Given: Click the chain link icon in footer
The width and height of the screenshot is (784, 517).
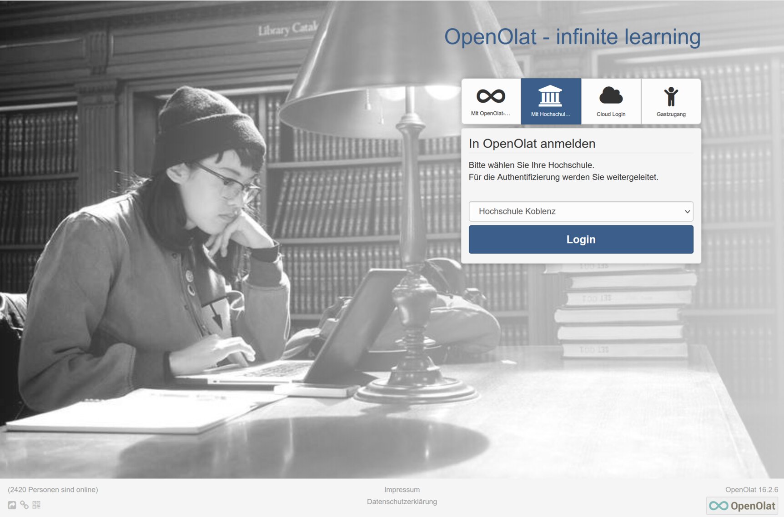Looking at the screenshot, I should 24,505.
